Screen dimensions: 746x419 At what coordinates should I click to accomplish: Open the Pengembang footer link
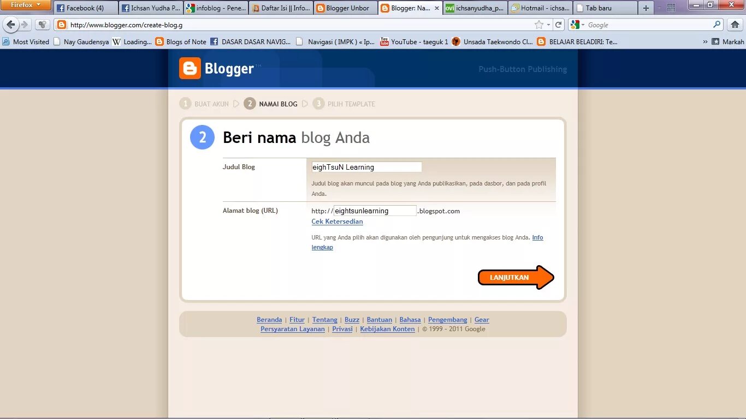point(448,320)
